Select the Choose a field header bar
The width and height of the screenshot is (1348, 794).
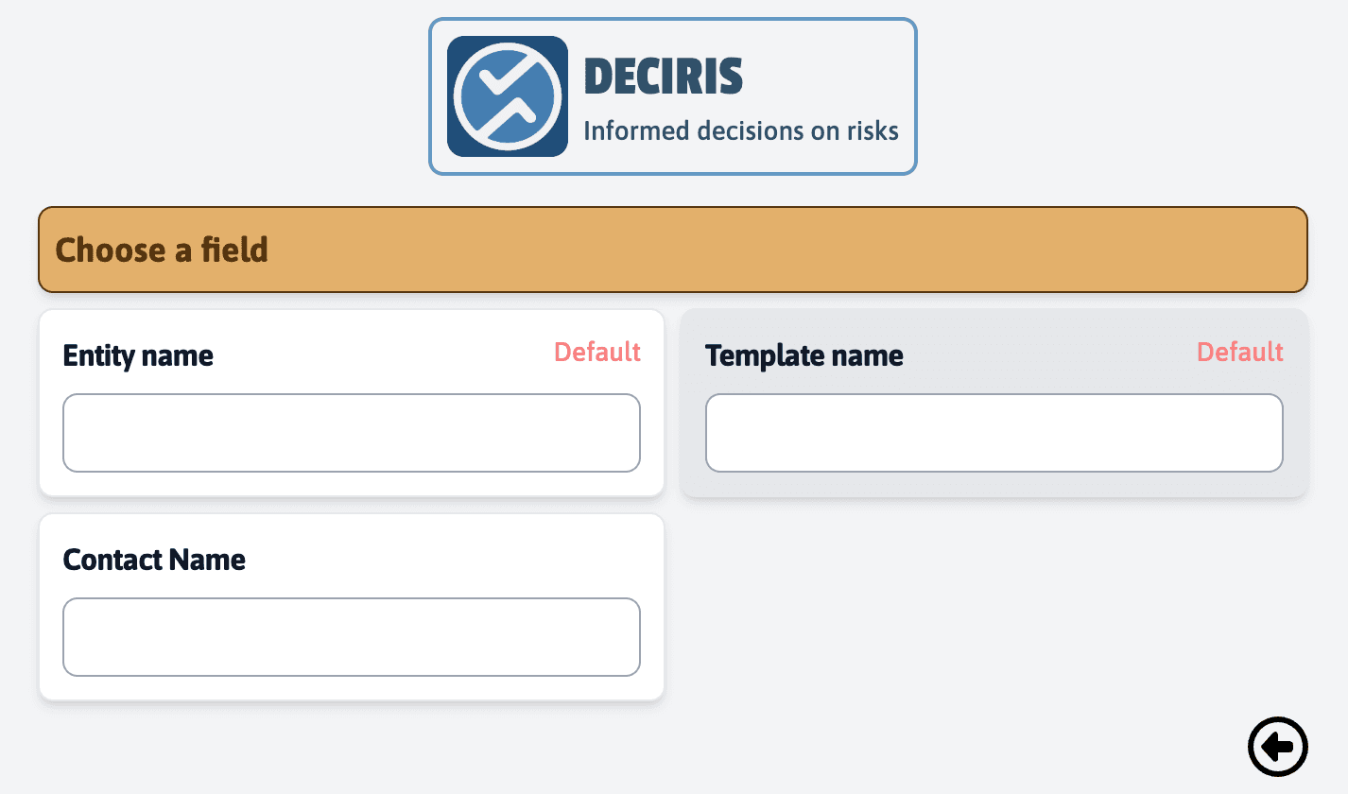click(x=672, y=250)
